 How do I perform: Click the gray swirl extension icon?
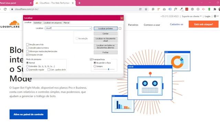[x=153, y=9]
